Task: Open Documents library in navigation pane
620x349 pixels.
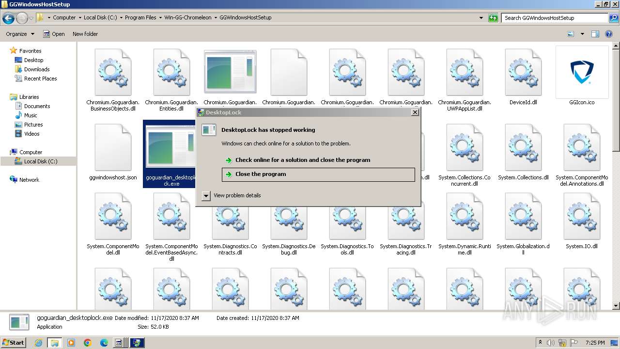Action: coord(37,106)
